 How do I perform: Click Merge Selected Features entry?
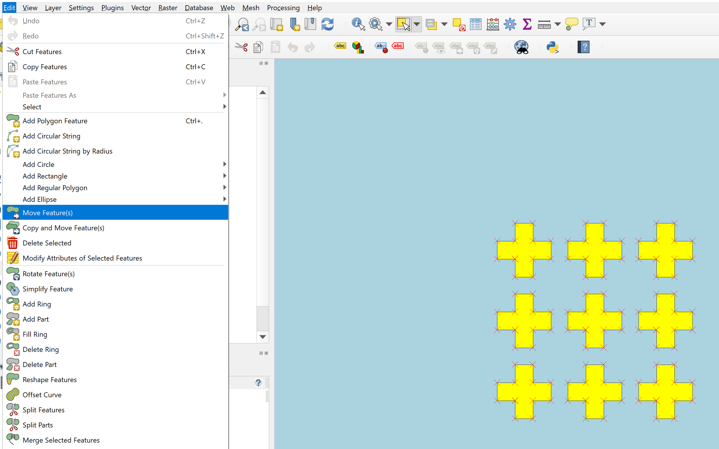tap(61, 440)
